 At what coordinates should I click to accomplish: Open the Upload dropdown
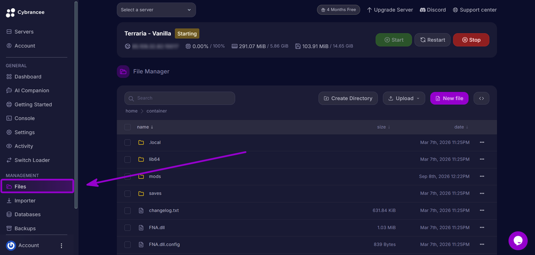click(404, 99)
